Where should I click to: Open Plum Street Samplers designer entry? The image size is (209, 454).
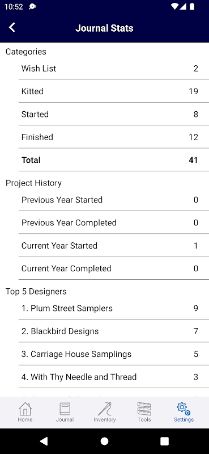pyautogui.click(x=114, y=308)
